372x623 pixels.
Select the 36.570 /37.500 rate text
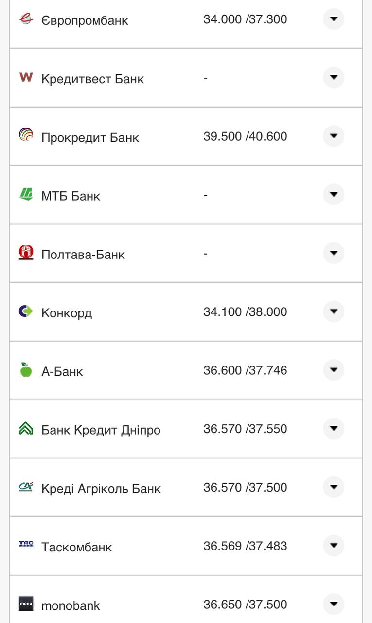[x=246, y=487]
